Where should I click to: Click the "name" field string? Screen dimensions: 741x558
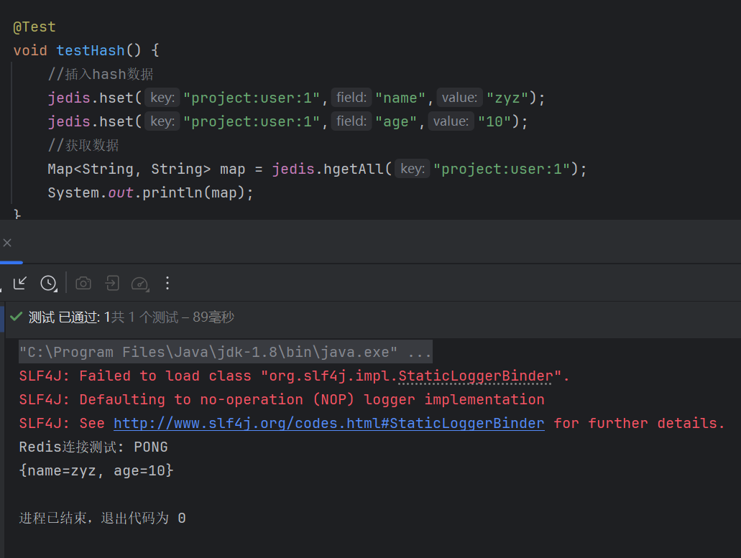(x=400, y=98)
